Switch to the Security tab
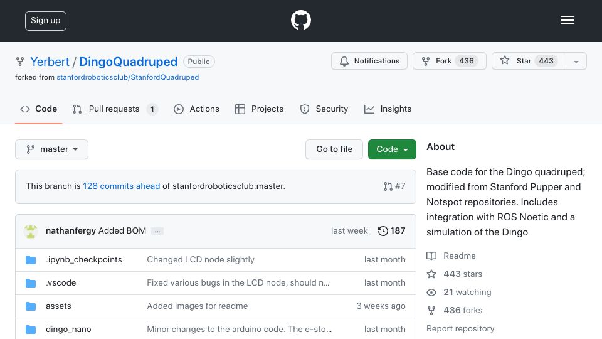The width and height of the screenshot is (602, 339). click(324, 109)
